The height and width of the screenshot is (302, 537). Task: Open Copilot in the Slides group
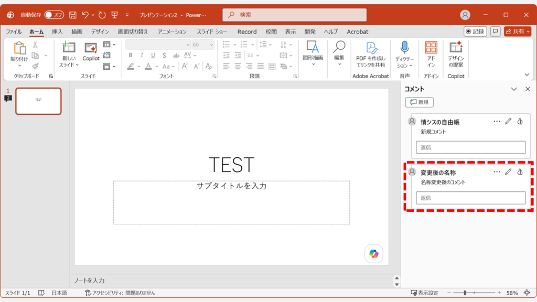[x=91, y=52]
